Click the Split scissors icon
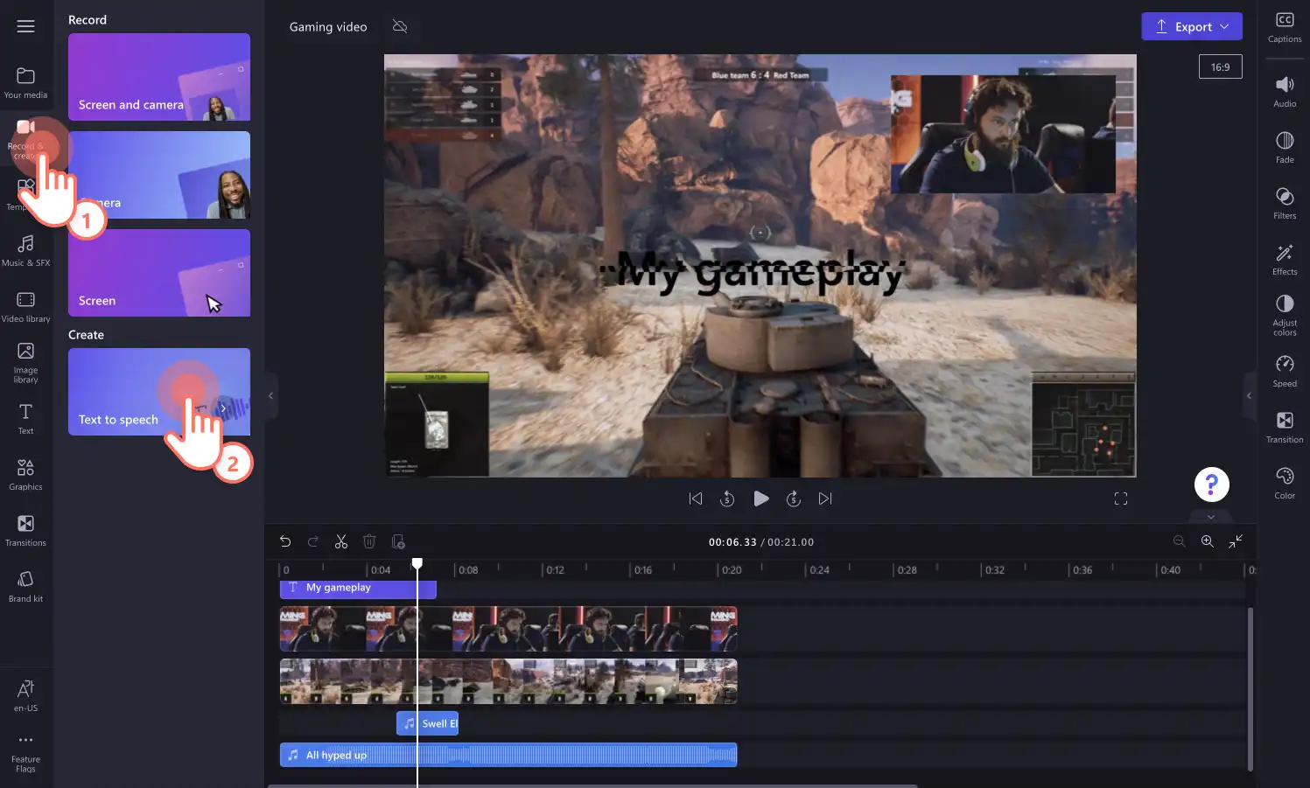 tap(341, 541)
